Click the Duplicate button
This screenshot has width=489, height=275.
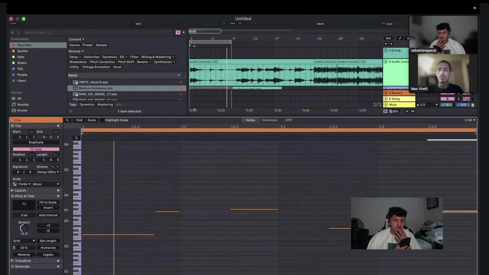point(36,142)
